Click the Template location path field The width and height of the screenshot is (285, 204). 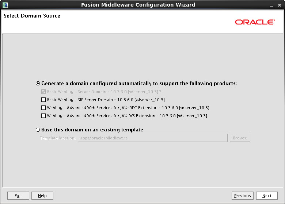(153, 138)
